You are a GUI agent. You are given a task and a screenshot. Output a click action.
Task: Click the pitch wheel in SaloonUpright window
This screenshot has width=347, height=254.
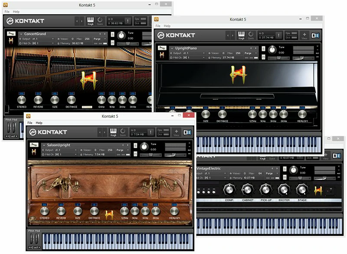click(31, 239)
